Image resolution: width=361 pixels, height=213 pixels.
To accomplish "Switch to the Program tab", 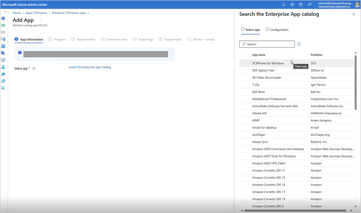I will [57, 39].
